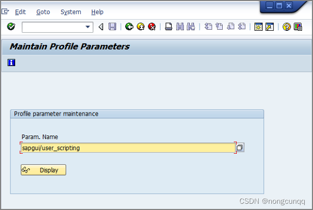
Task: Open the value help next to Param. Name
Action: (x=240, y=147)
